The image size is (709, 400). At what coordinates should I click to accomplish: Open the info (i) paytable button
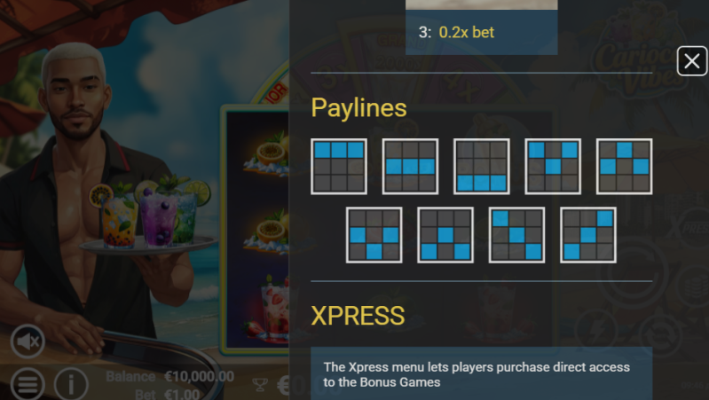[71, 384]
